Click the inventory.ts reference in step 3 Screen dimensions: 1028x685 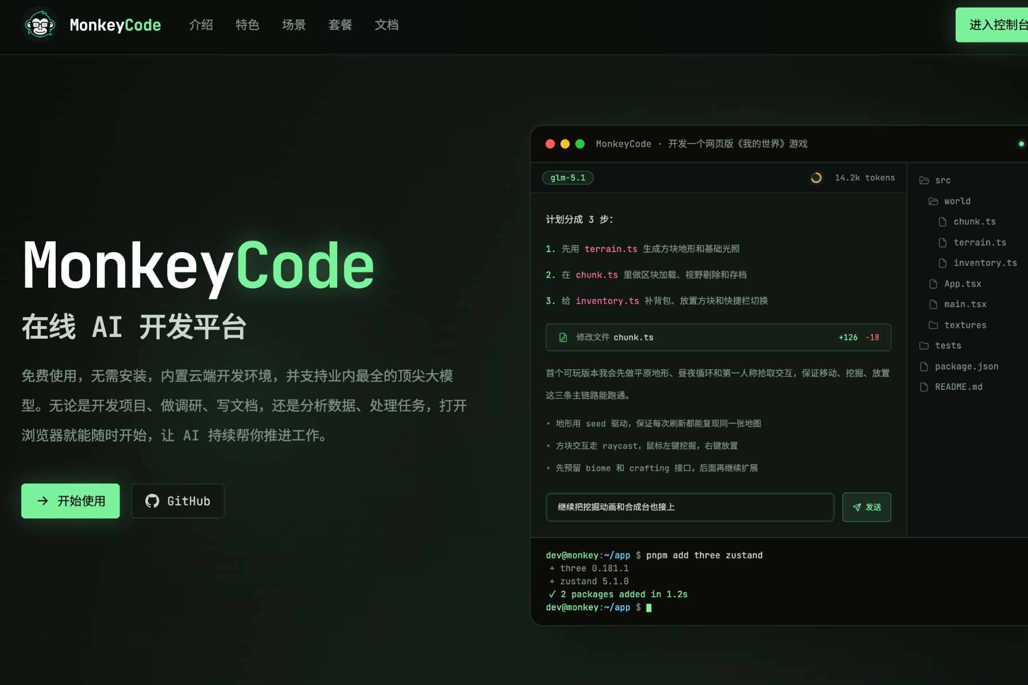point(607,301)
